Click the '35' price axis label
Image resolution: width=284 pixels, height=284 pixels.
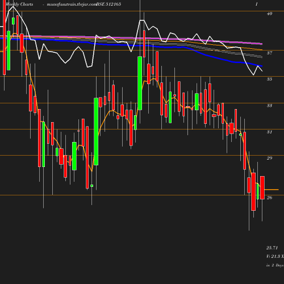point(269,79)
